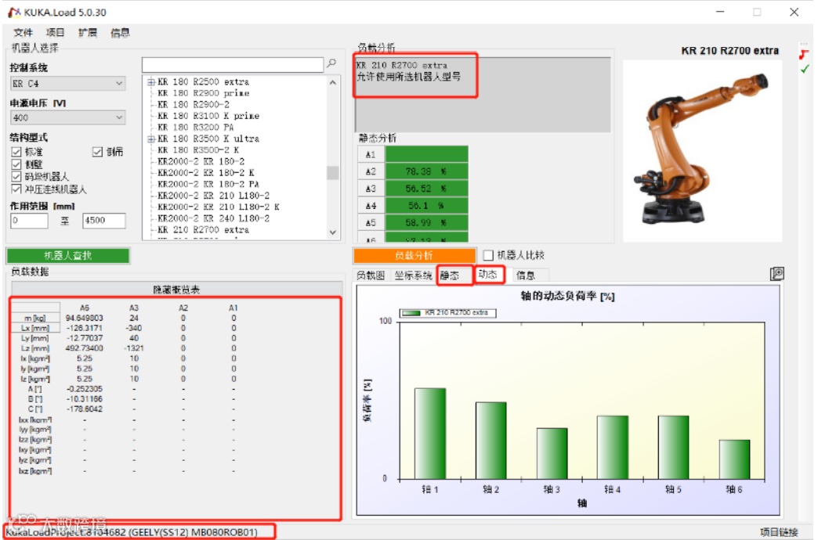
Task: Switch to the 坐标系统 tab
Action: point(413,275)
